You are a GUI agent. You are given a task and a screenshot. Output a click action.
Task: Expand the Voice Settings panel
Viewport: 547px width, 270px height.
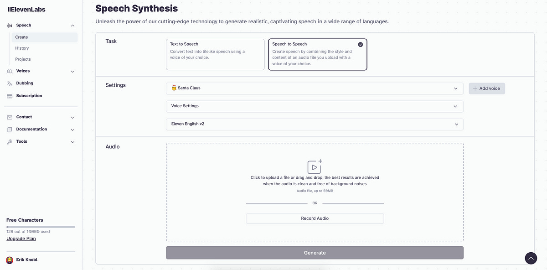(315, 106)
